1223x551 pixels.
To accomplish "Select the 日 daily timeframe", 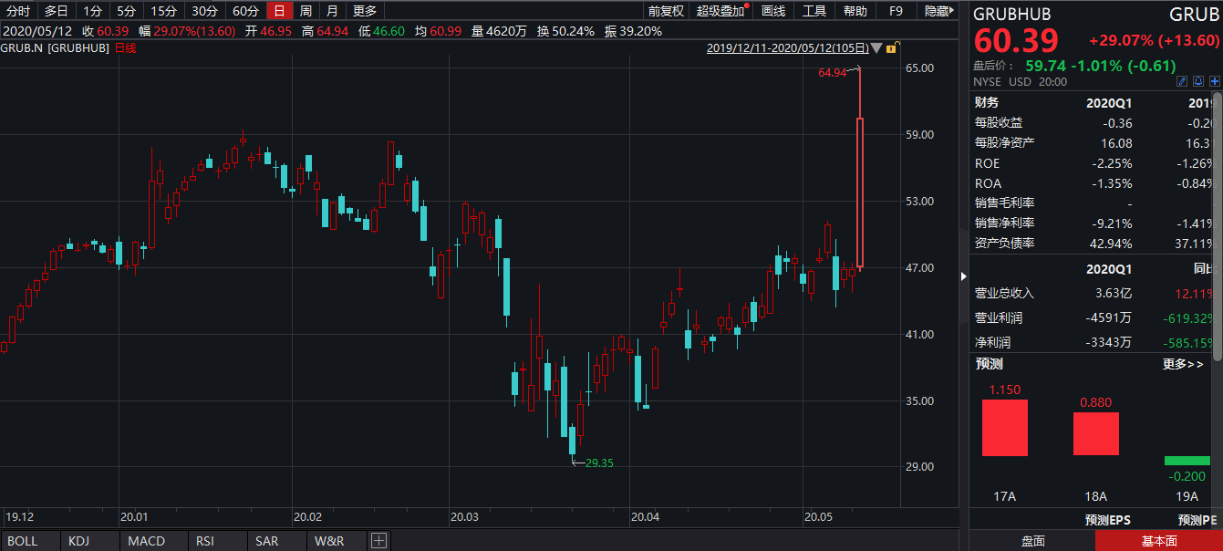I will [279, 11].
